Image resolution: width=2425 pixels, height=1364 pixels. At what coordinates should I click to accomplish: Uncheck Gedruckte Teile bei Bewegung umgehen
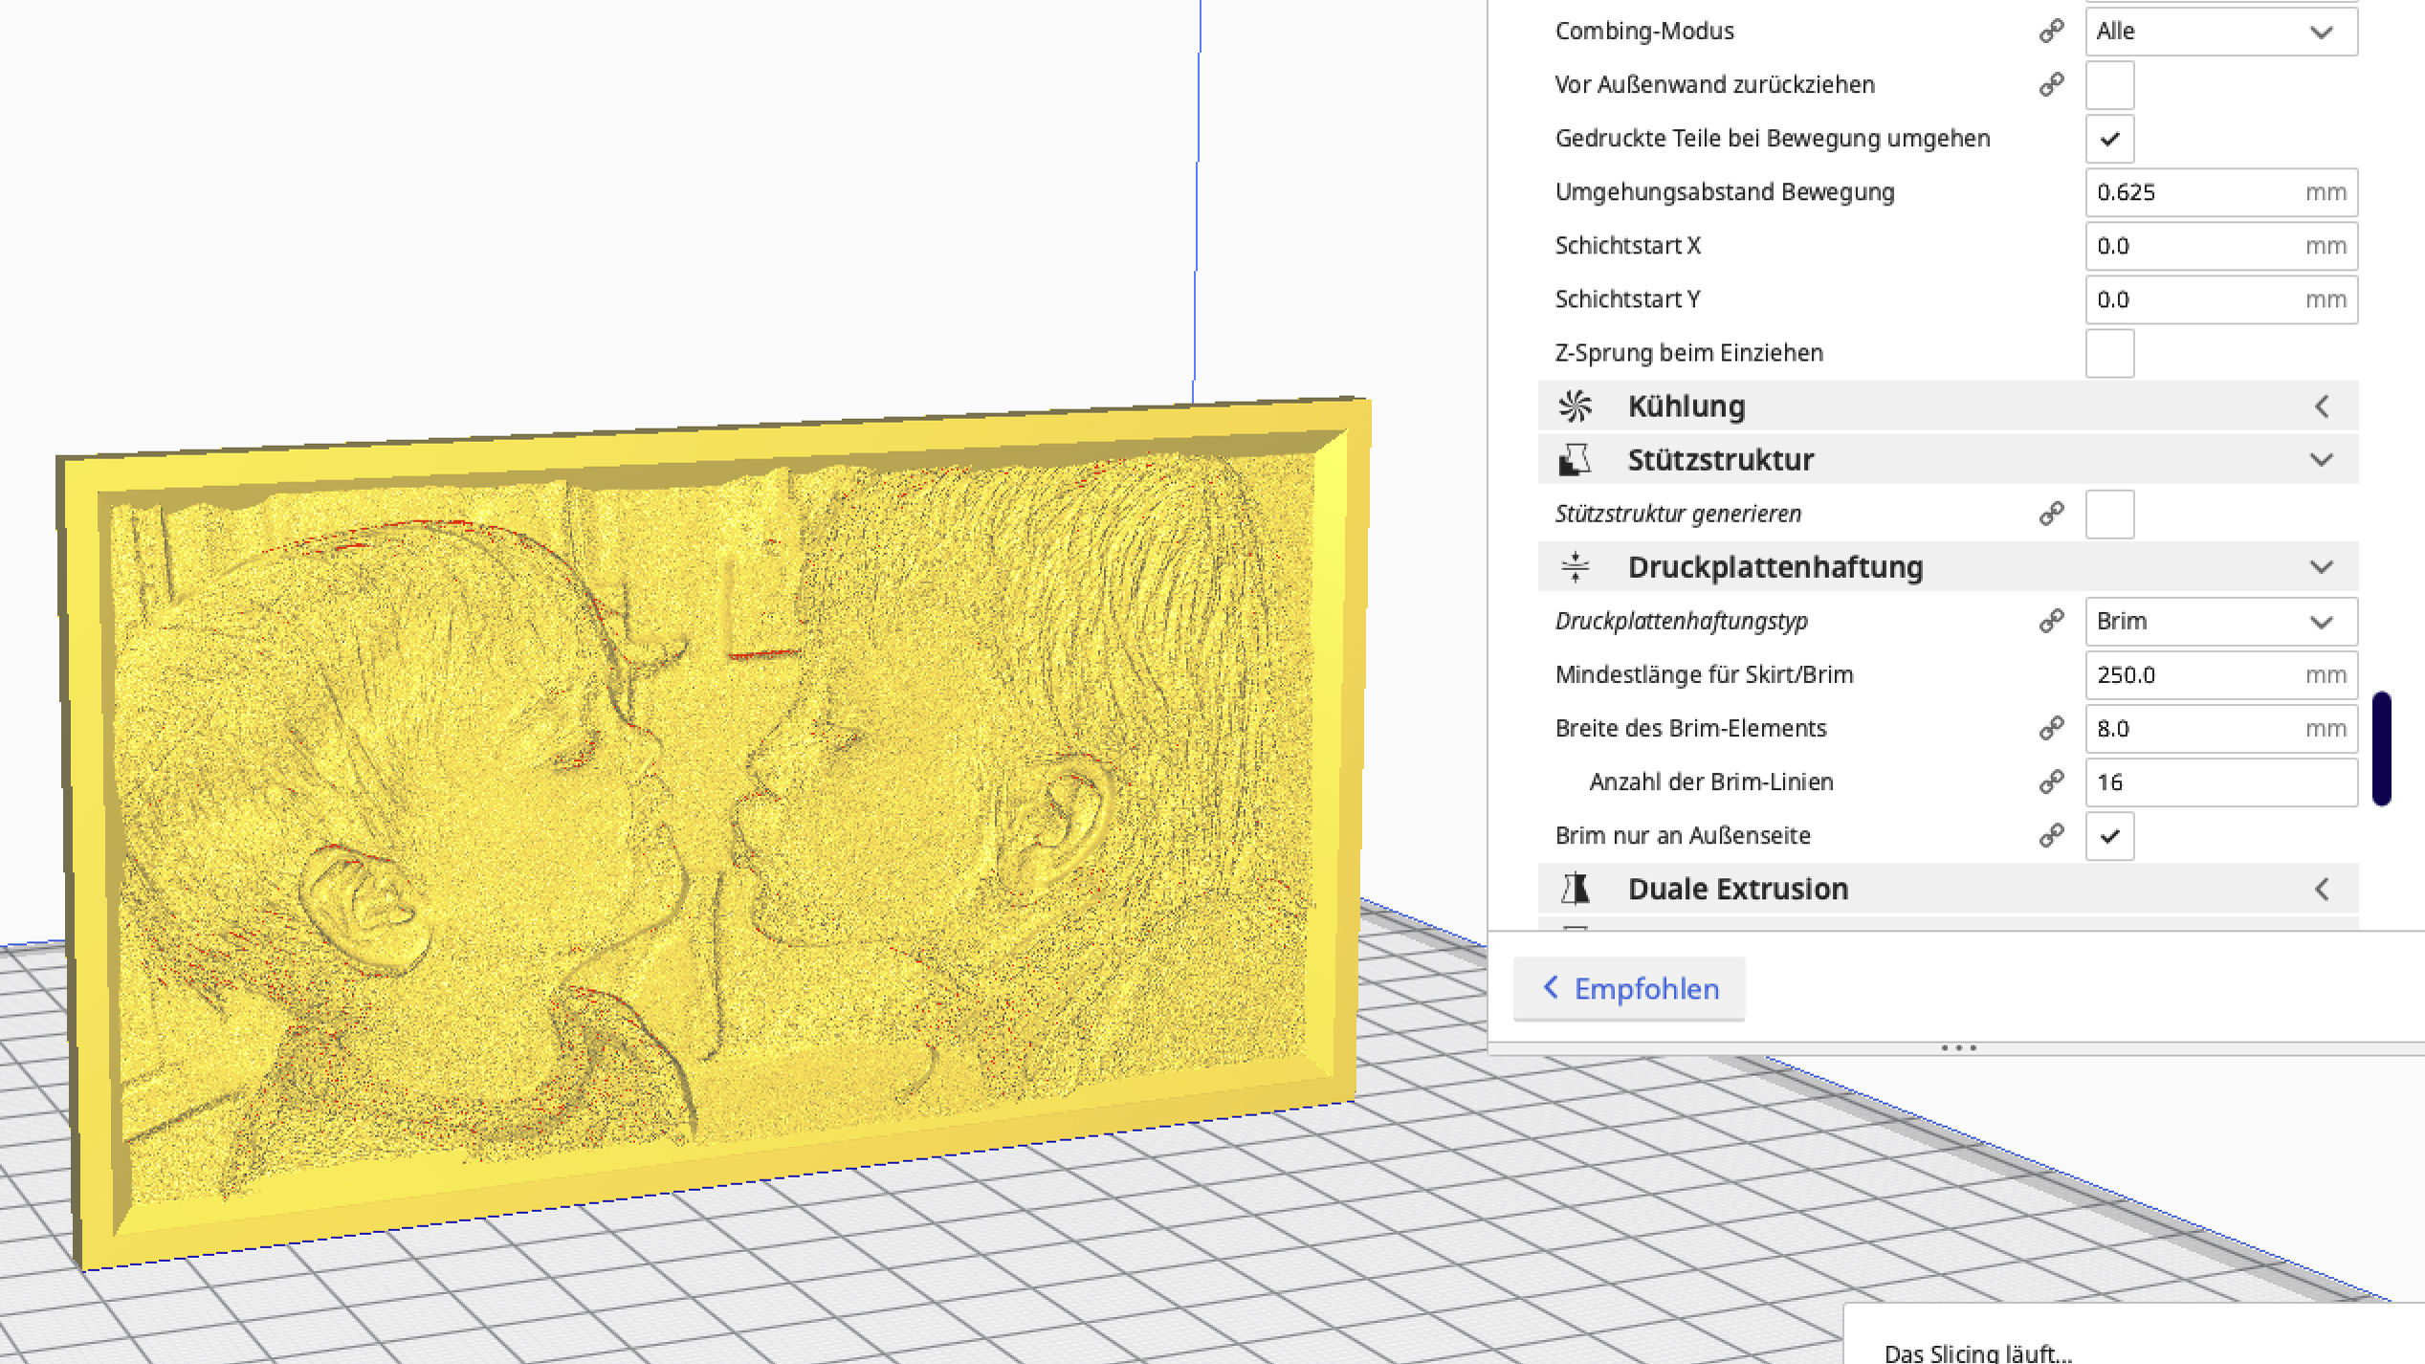2109,139
